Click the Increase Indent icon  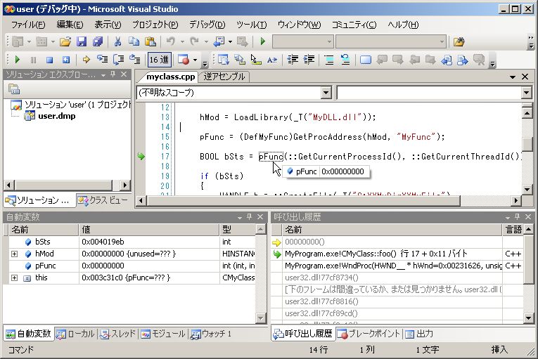[x=309, y=60]
